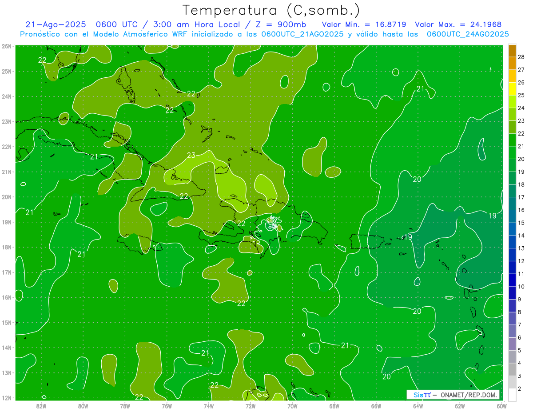Screen dimensions: 533x412
Task: Click the '18N' latitude axis label
Action: (7, 247)
